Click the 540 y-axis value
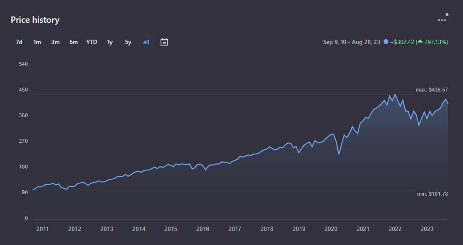 [x=23, y=64]
